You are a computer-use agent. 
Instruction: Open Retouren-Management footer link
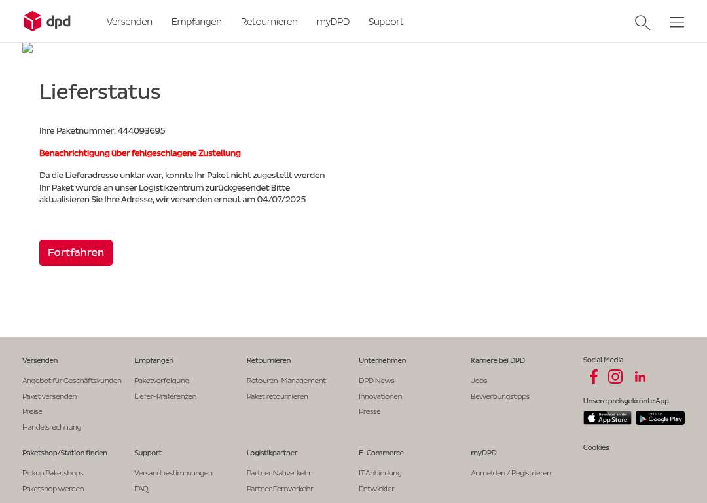[286, 381]
